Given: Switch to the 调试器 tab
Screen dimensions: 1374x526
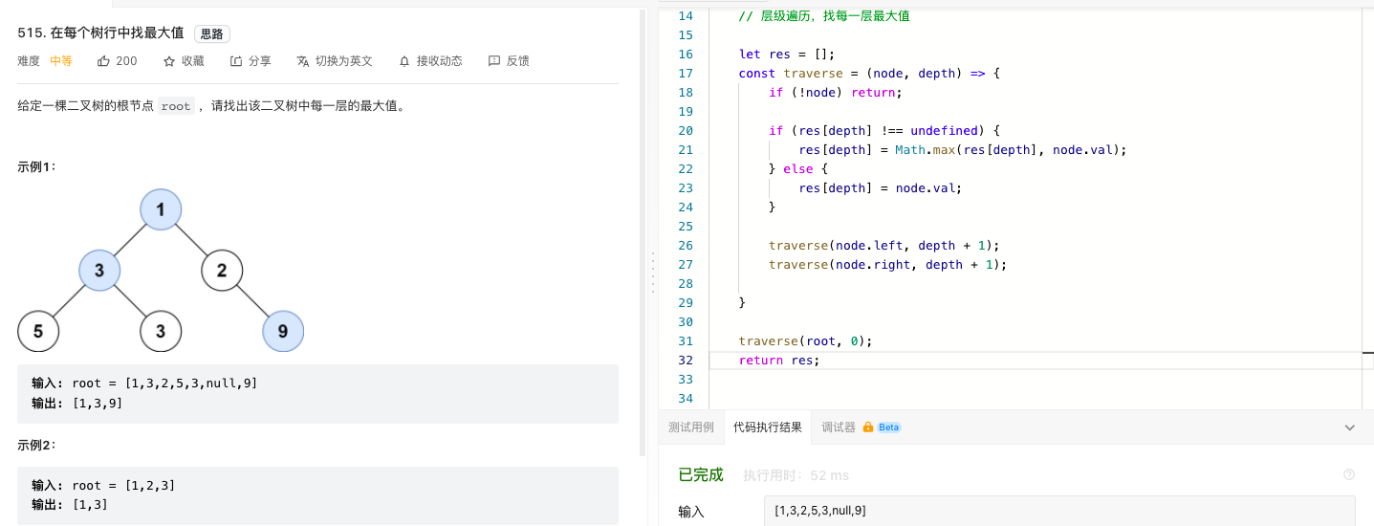Looking at the screenshot, I should click(839, 427).
